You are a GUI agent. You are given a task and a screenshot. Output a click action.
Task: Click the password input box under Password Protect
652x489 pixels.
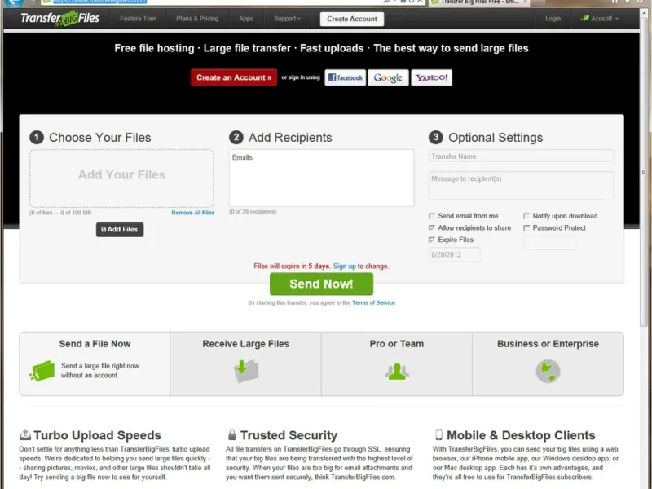pyautogui.click(x=549, y=242)
